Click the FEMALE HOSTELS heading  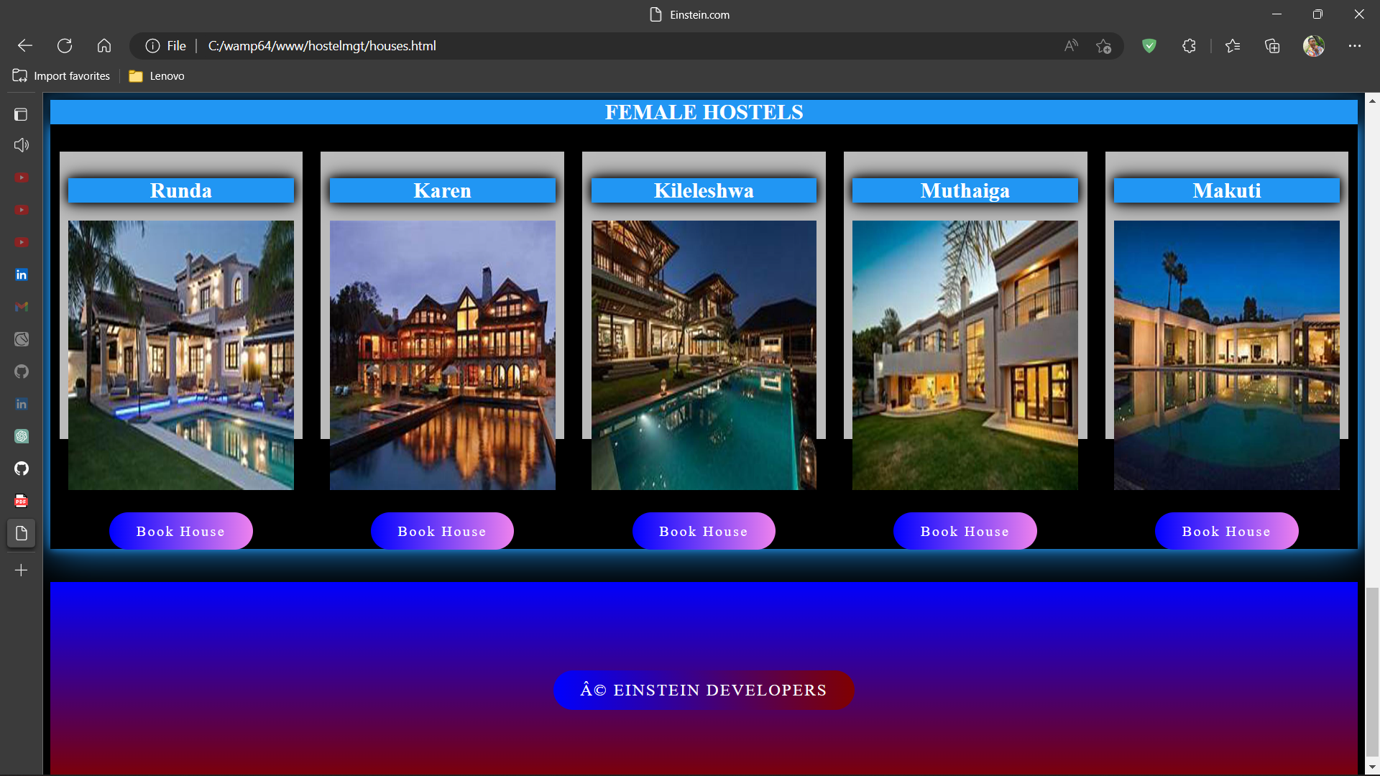coord(704,112)
